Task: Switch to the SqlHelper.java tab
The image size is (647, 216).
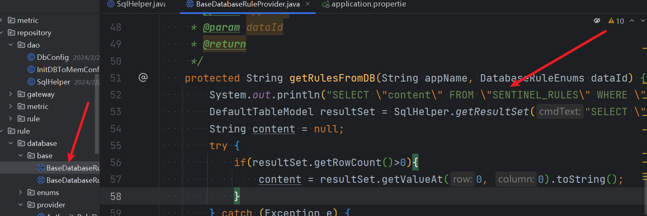Action: [137, 4]
